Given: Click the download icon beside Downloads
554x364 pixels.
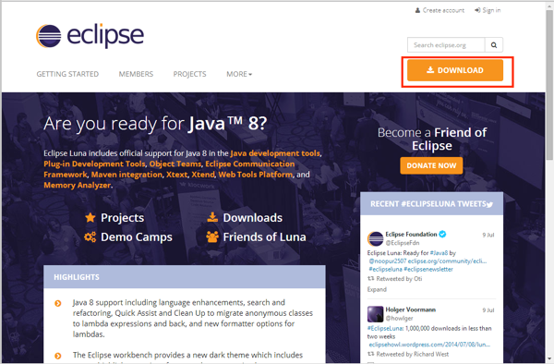Looking at the screenshot, I should [x=212, y=217].
